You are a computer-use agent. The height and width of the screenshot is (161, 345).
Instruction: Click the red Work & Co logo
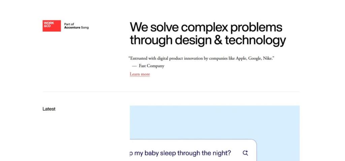[52, 26]
